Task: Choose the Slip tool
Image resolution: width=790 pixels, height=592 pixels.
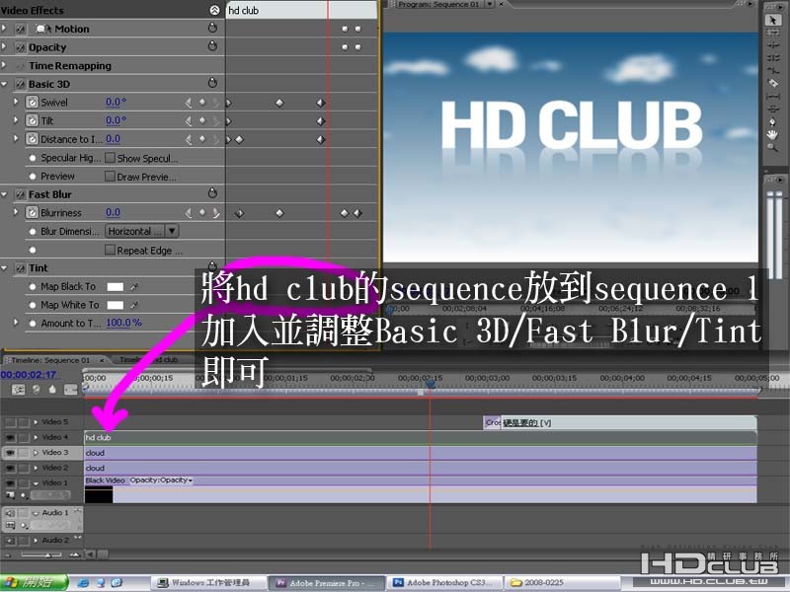Action: coord(772,96)
